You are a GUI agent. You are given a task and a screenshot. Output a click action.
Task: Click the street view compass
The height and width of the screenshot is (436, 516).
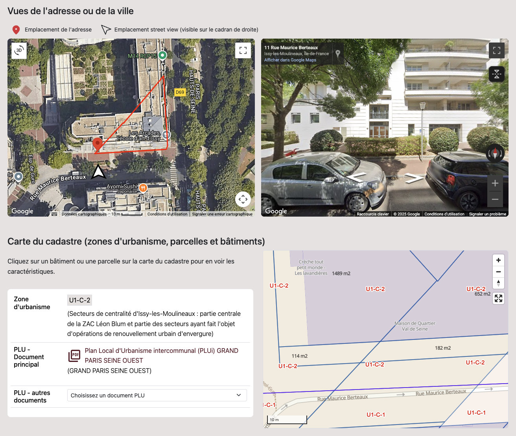click(495, 153)
